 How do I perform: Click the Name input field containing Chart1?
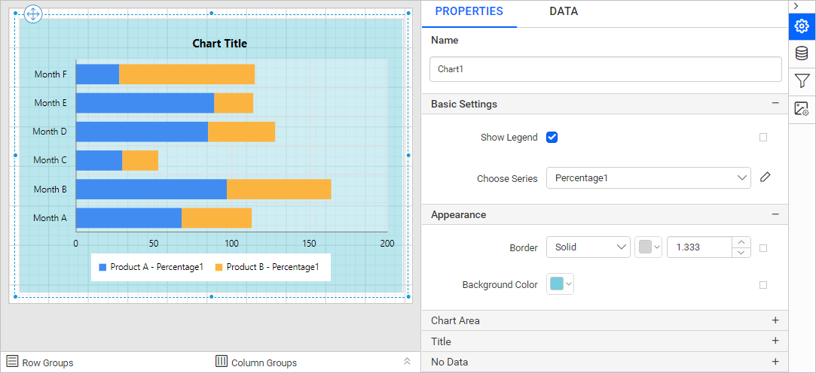coord(605,69)
